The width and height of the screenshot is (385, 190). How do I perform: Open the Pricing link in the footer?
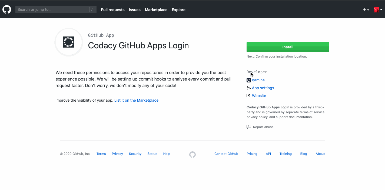point(252,154)
